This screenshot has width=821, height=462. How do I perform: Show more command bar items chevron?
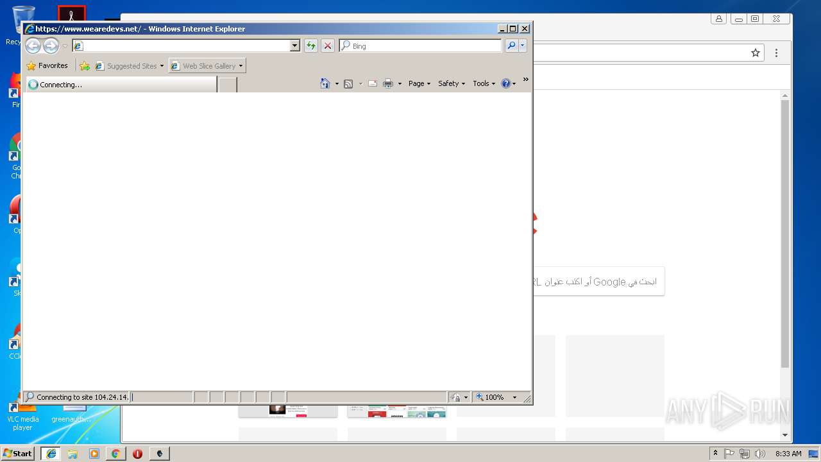tap(525, 80)
